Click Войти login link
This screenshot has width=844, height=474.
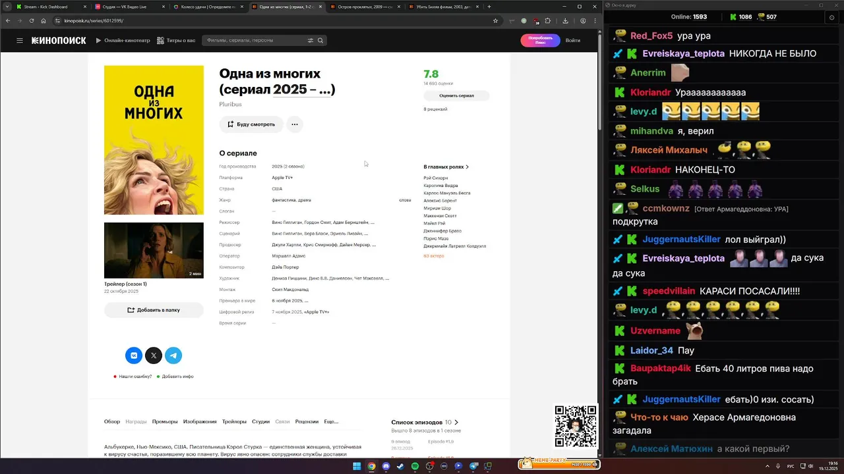point(573,40)
